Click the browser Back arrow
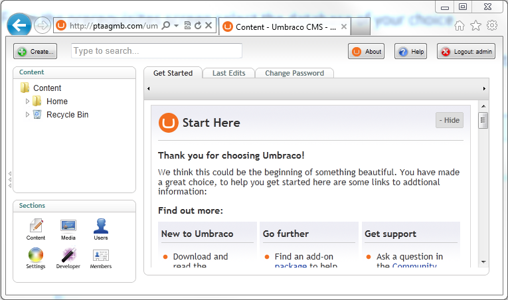 tap(19, 25)
